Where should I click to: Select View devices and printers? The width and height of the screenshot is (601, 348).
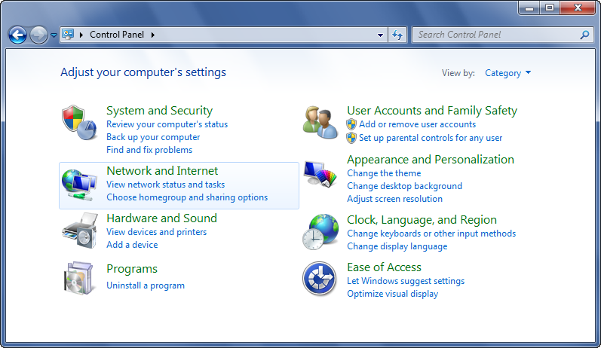pyautogui.click(x=156, y=232)
